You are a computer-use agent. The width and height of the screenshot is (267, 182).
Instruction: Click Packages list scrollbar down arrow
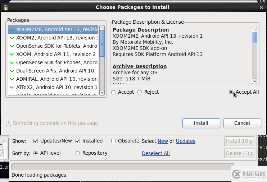pyautogui.click(x=102, y=93)
